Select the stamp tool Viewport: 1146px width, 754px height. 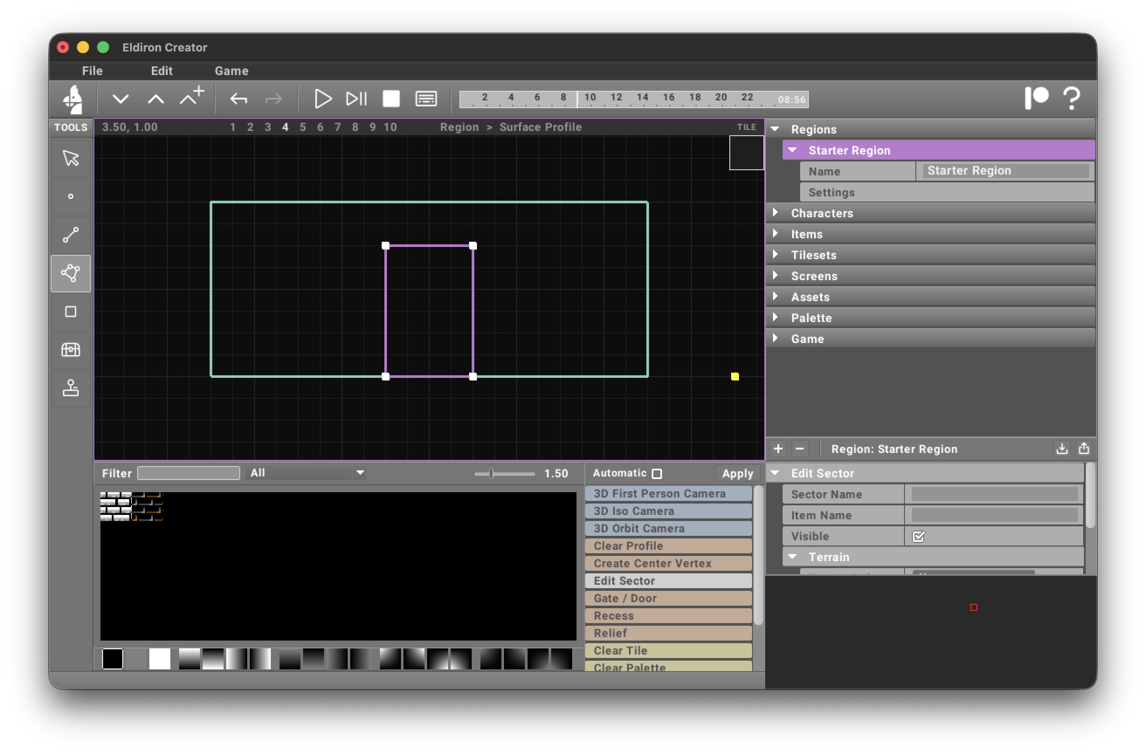click(x=70, y=388)
